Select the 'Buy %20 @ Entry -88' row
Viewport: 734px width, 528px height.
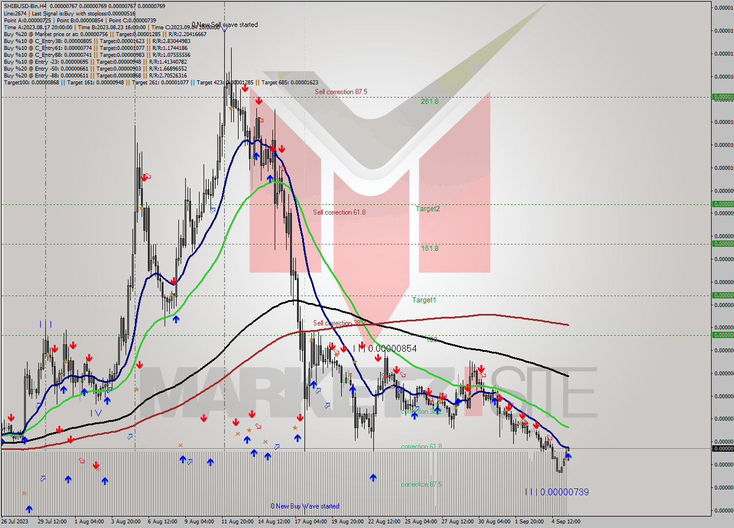[95, 75]
